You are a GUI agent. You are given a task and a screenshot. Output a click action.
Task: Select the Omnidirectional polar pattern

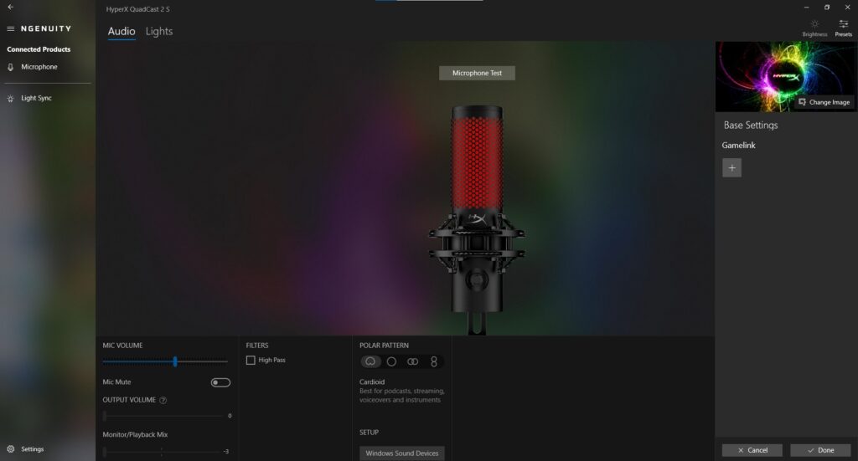(x=391, y=361)
